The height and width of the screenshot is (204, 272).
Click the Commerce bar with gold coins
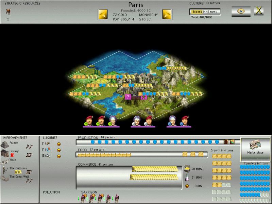pyautogui.click(x=129, y=177)
